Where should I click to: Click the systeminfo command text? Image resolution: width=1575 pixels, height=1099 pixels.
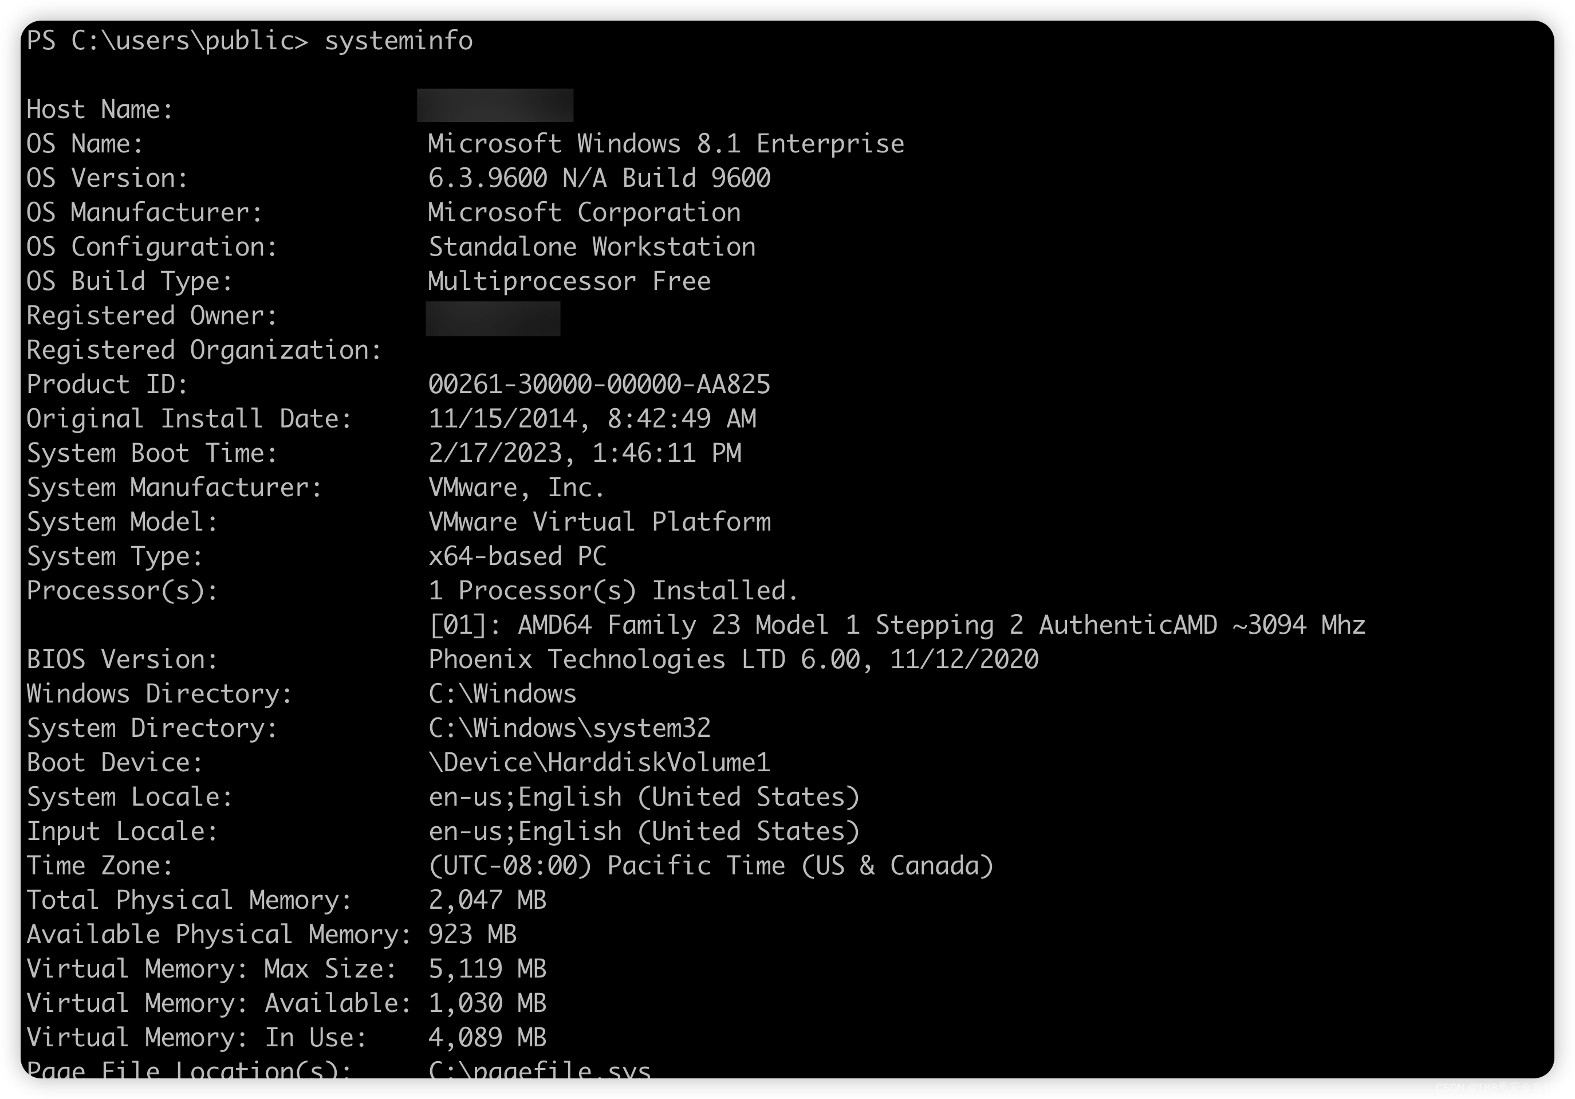(x=399, y=41)
